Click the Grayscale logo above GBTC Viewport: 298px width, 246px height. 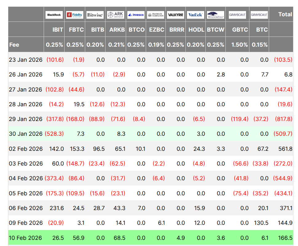coord(237,15)
